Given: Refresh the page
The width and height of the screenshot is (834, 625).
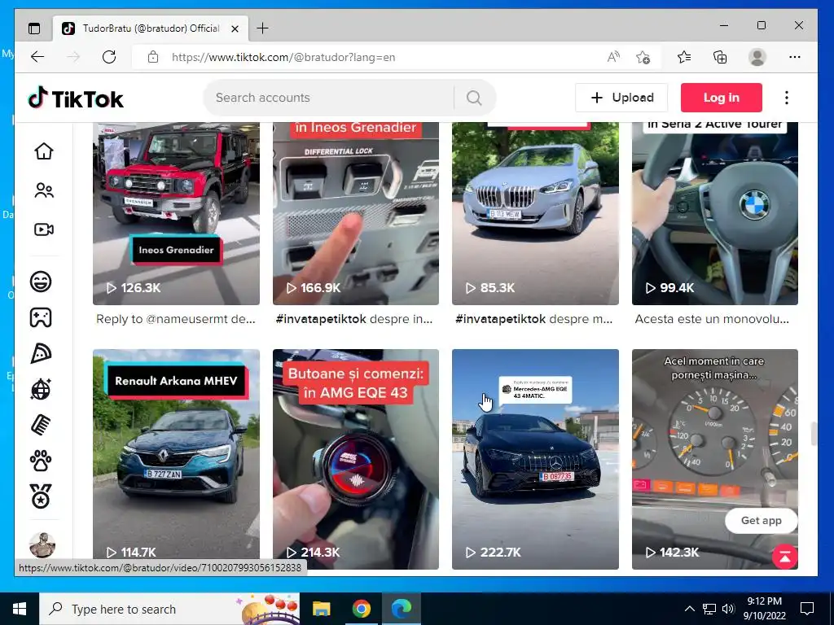Looking at the screenshot, I should pos(109,57).
